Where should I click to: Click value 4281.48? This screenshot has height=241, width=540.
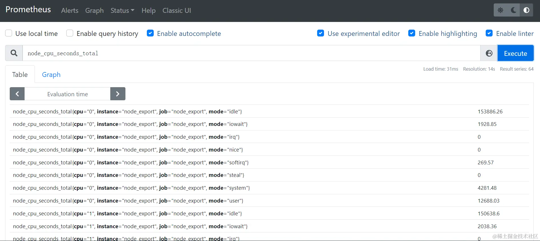(487, 188)
